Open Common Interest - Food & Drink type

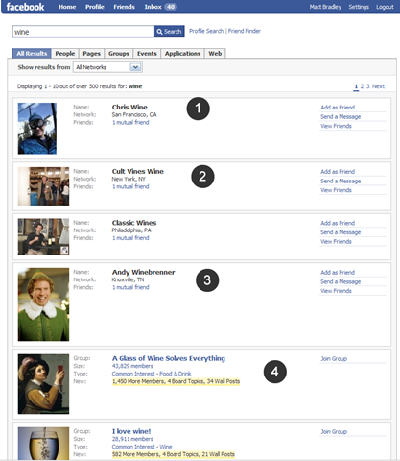pos(152,374)
